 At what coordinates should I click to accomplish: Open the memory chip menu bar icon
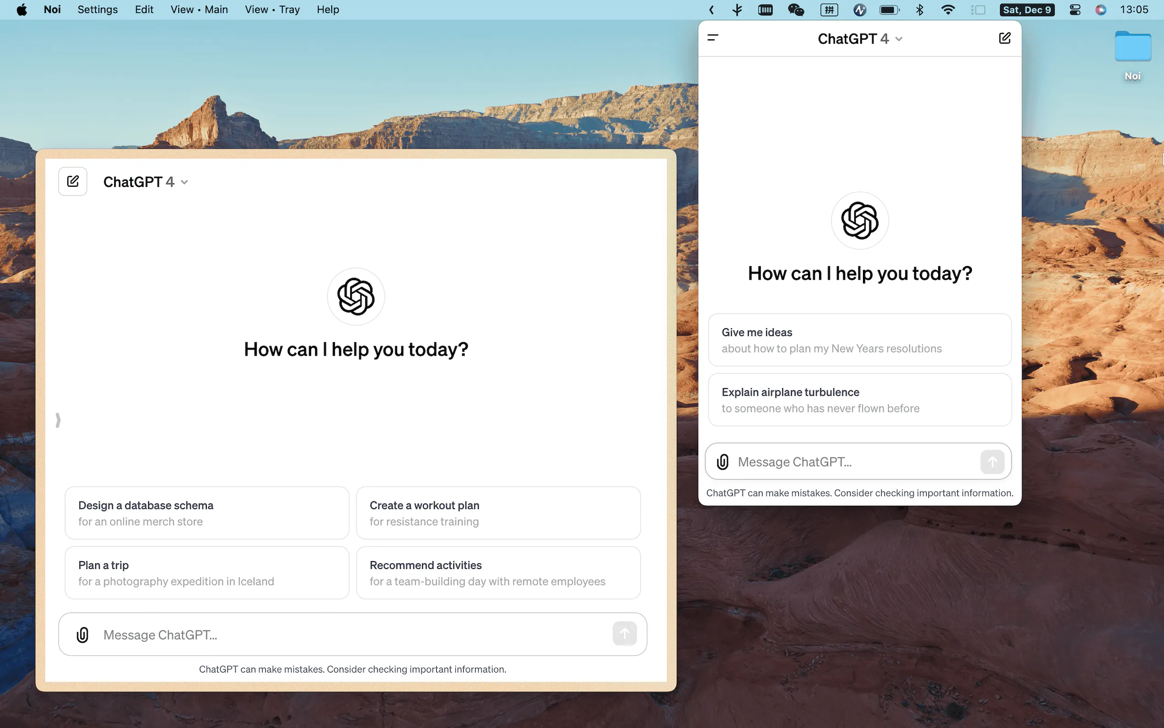click(765, 10)
